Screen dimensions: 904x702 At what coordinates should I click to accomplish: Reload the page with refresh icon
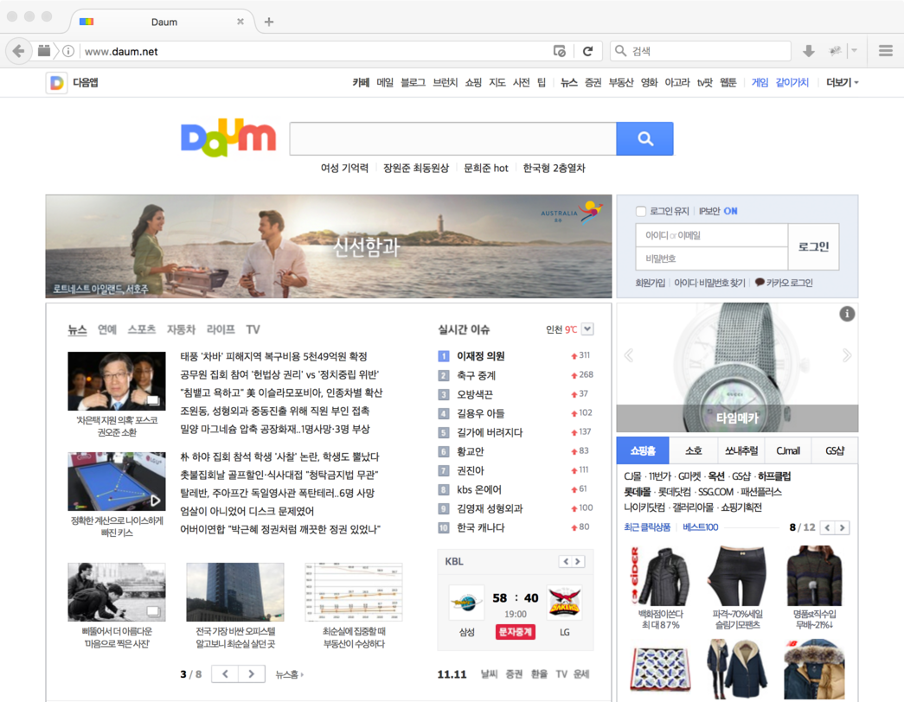587,51
